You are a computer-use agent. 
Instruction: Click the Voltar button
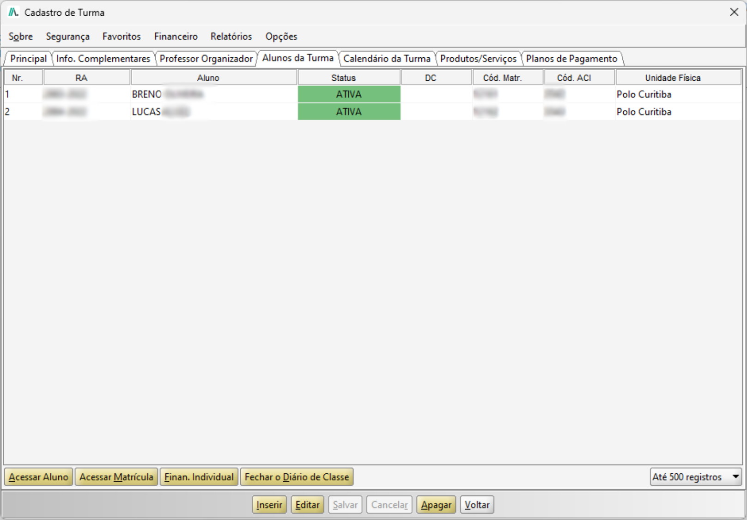[x=477, y=505]
